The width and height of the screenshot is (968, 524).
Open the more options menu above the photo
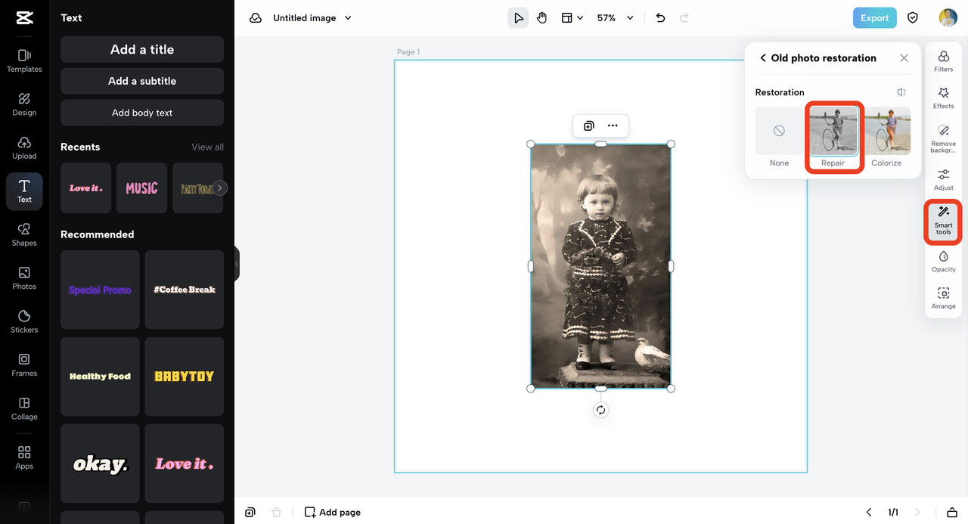pyautogui.click(x=613, y=126)
